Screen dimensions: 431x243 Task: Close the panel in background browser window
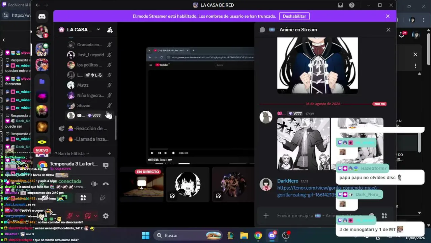415,54
